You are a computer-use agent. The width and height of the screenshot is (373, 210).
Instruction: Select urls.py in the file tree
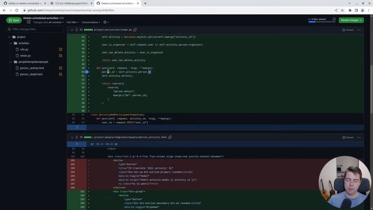24,50
